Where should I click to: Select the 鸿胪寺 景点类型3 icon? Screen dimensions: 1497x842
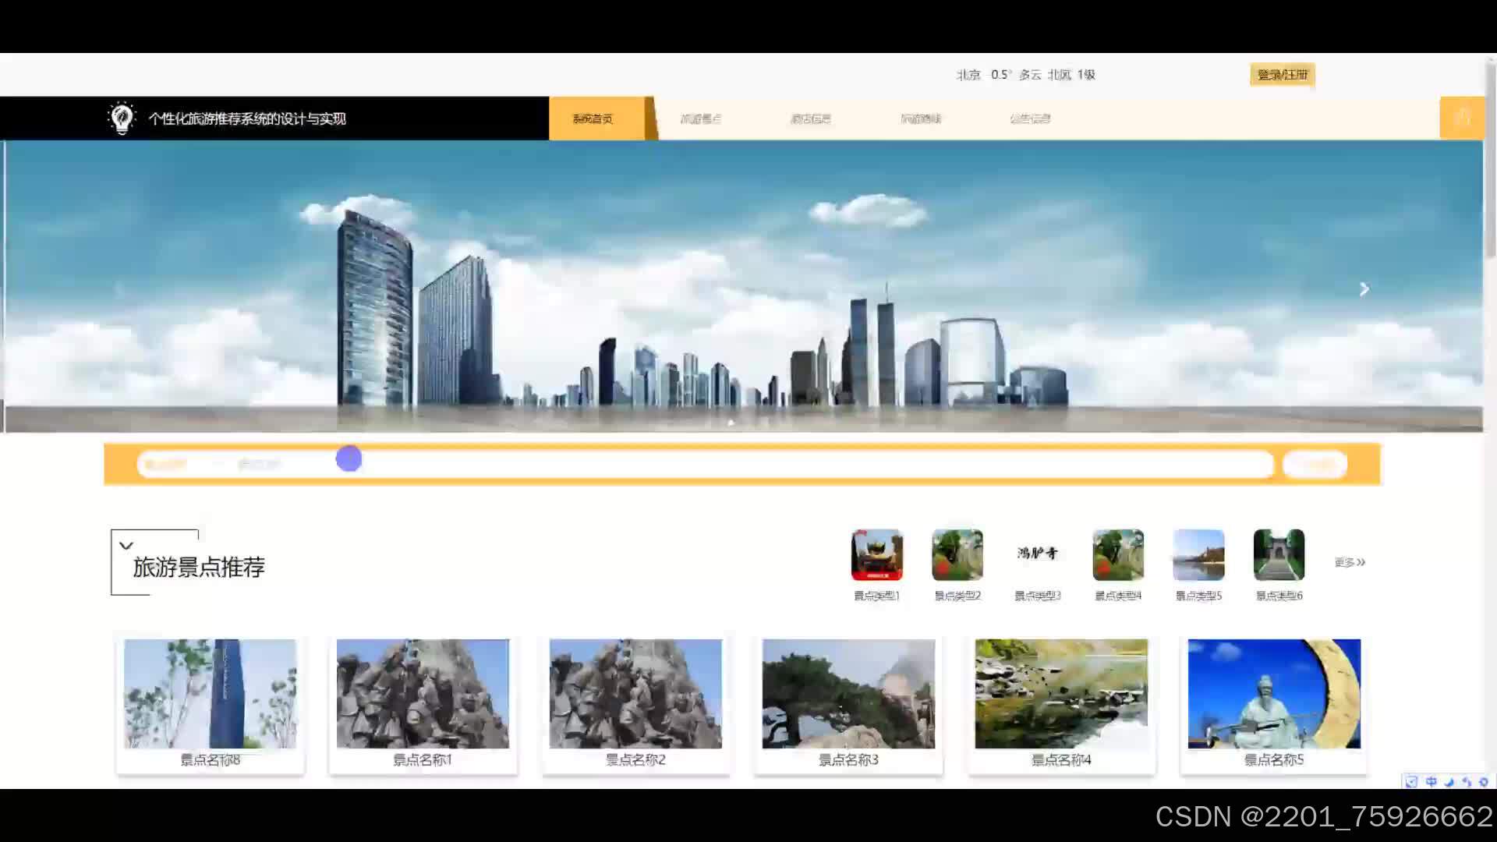point(1037,555)
